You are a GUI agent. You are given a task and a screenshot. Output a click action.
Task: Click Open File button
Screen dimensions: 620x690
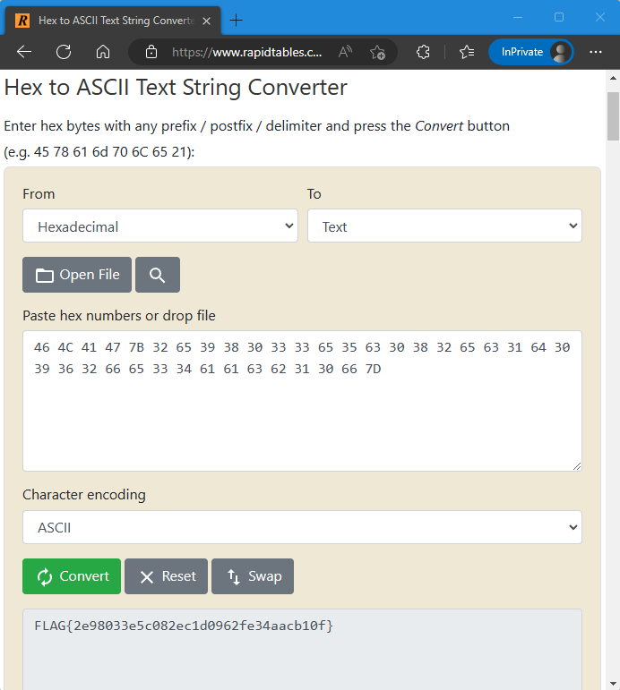point(77,275)
